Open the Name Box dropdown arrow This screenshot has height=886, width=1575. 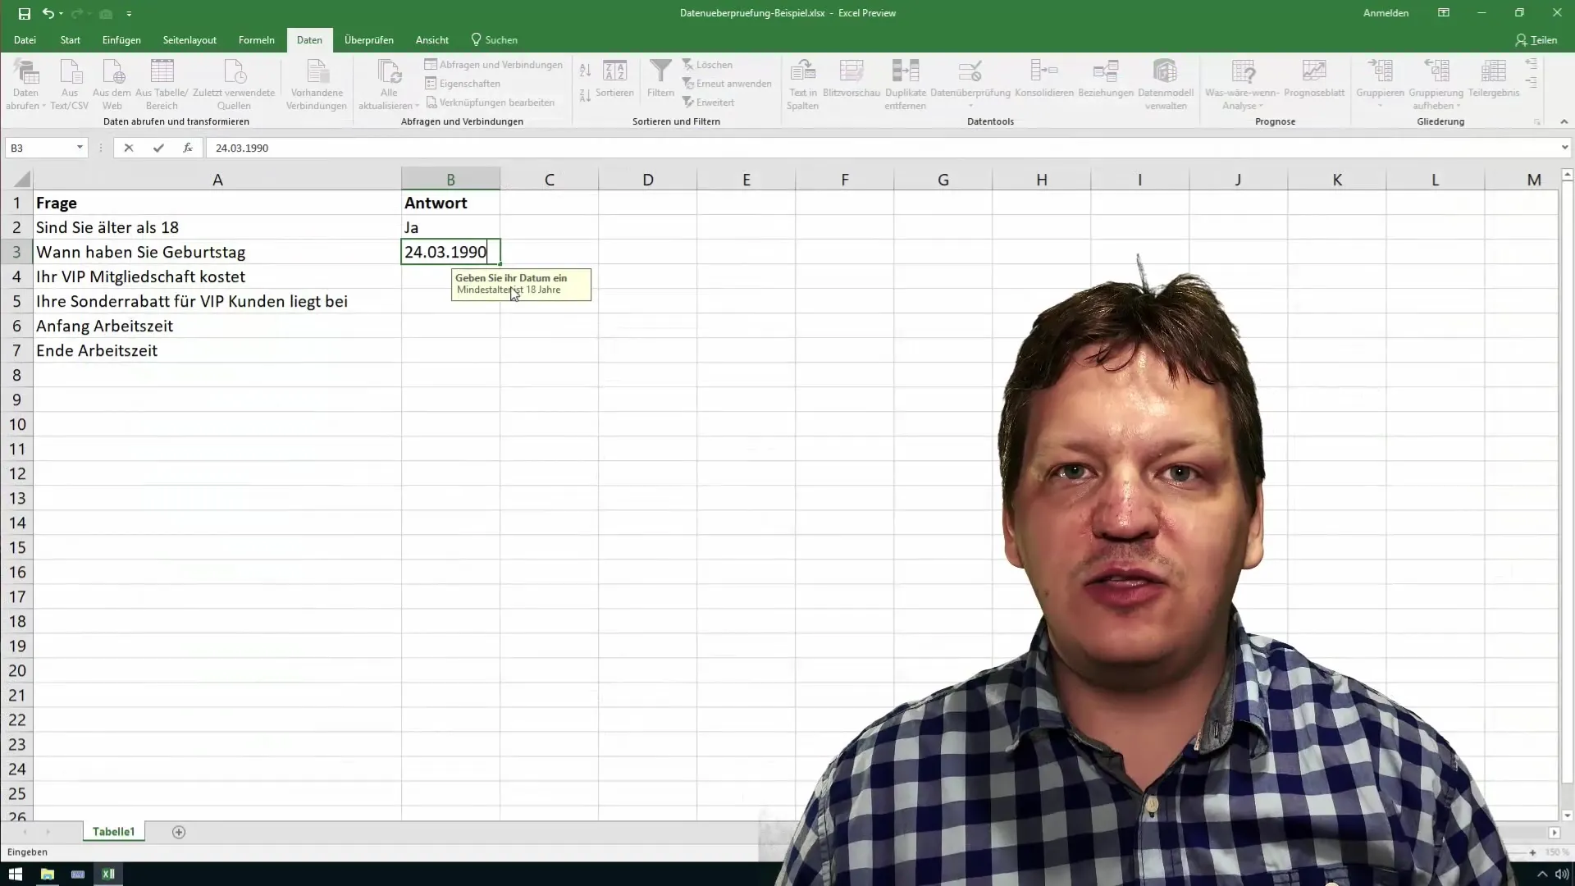pos(80,148)
